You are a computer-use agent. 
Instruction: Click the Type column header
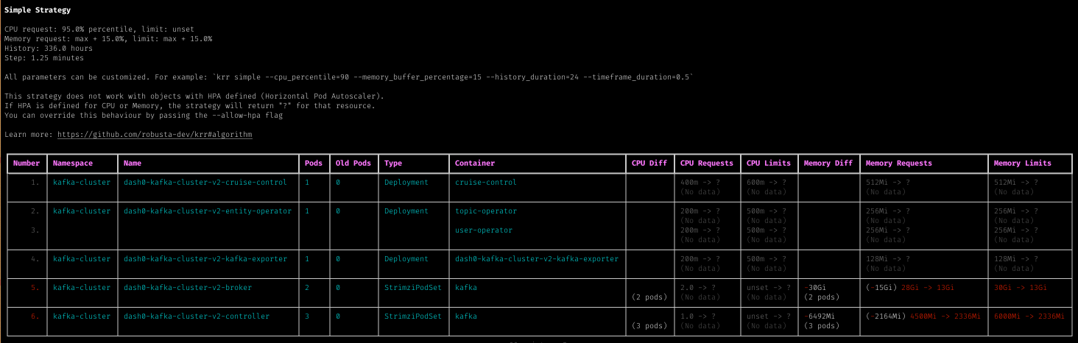394,163
